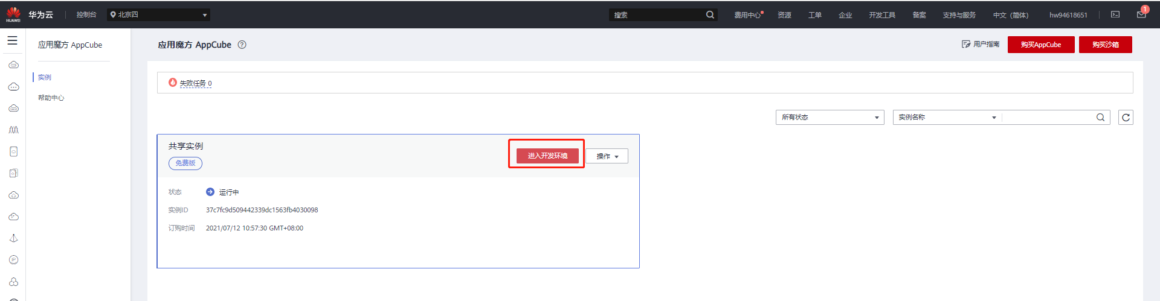Click the 运行中 status text
This screenshot has height=301, width=1160.
tap(229, 192)
